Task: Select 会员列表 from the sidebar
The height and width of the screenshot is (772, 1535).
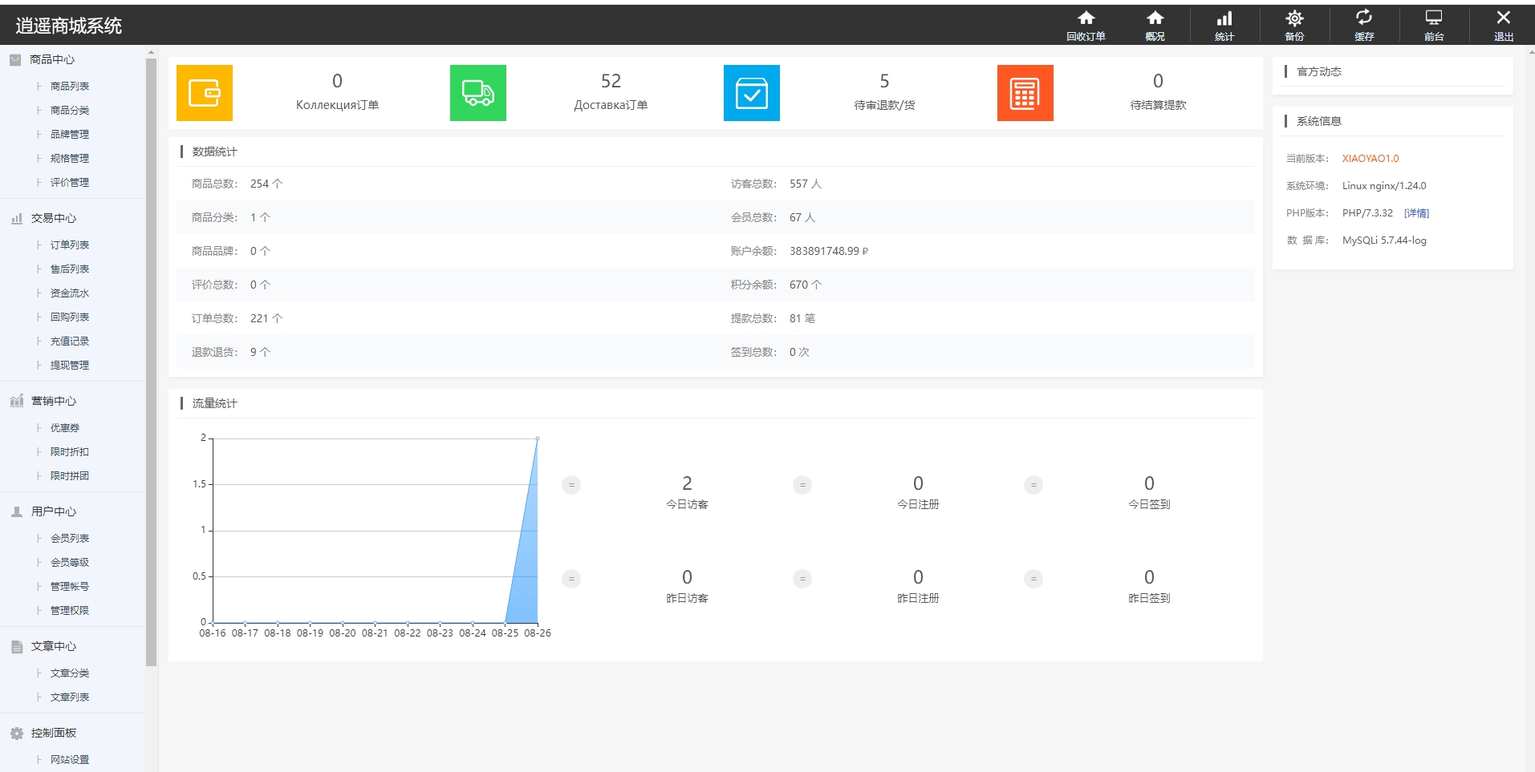Action: 70,539
